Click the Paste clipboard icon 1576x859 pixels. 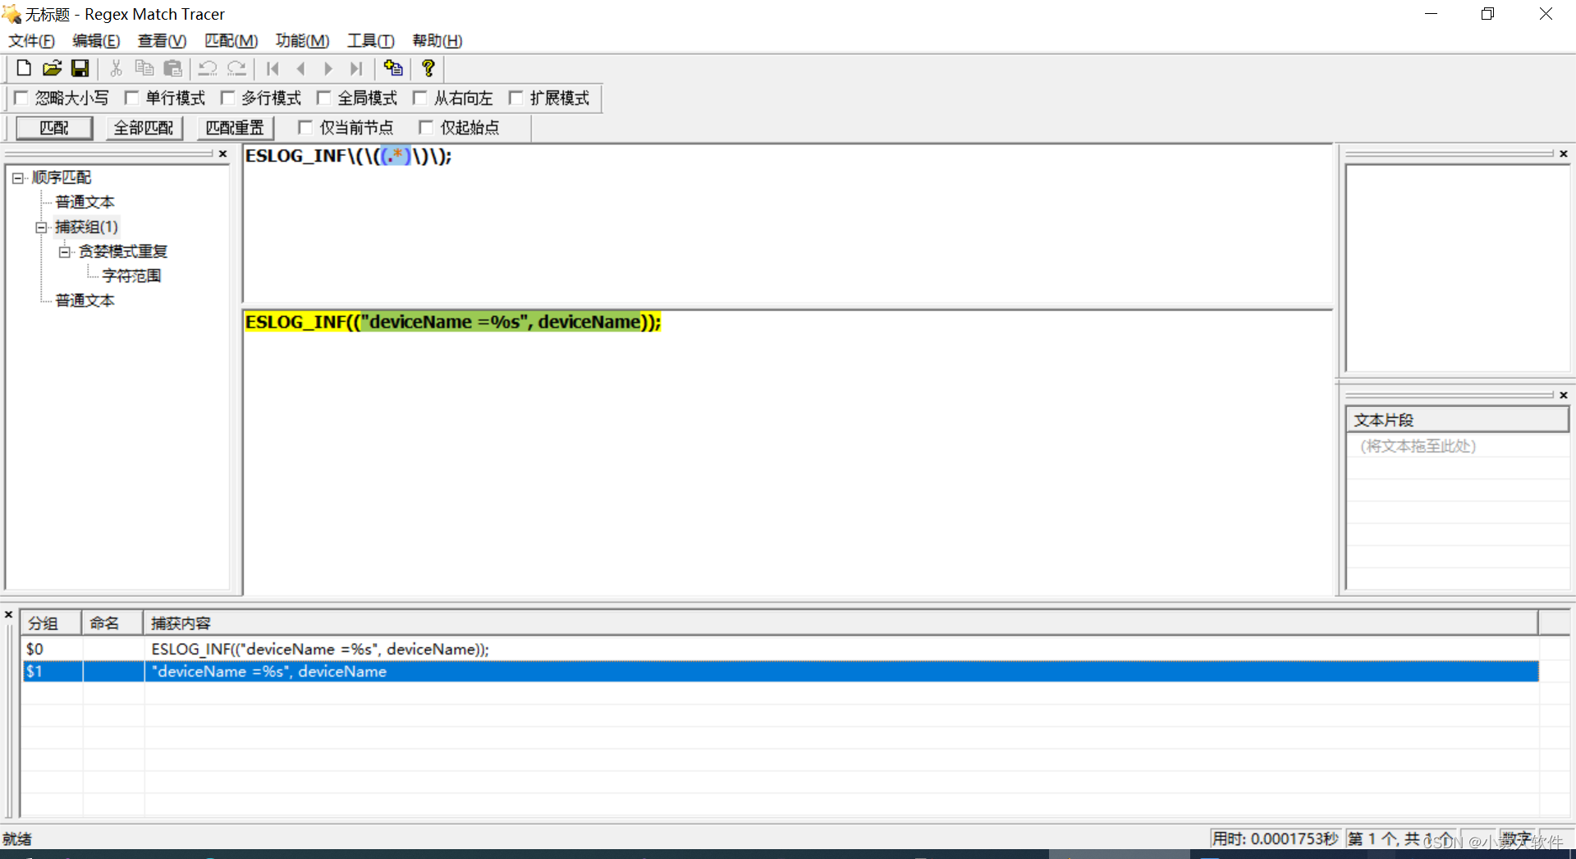[x=172, y=69]
